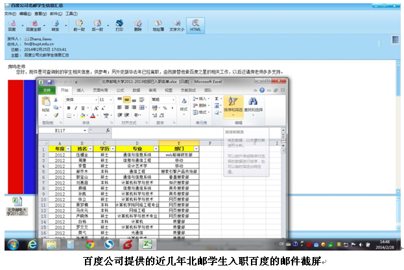The height and width of the screenshot is (270, 404).
Task: Click the fx insert function button
Action: pos(108,131)
